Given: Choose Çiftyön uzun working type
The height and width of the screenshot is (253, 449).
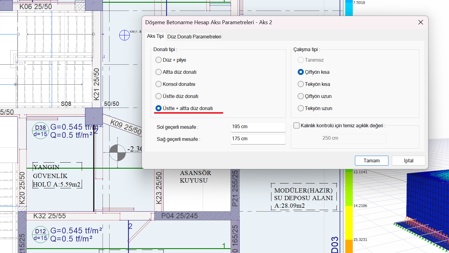Looking at the screenshot, I should (301, 96).
